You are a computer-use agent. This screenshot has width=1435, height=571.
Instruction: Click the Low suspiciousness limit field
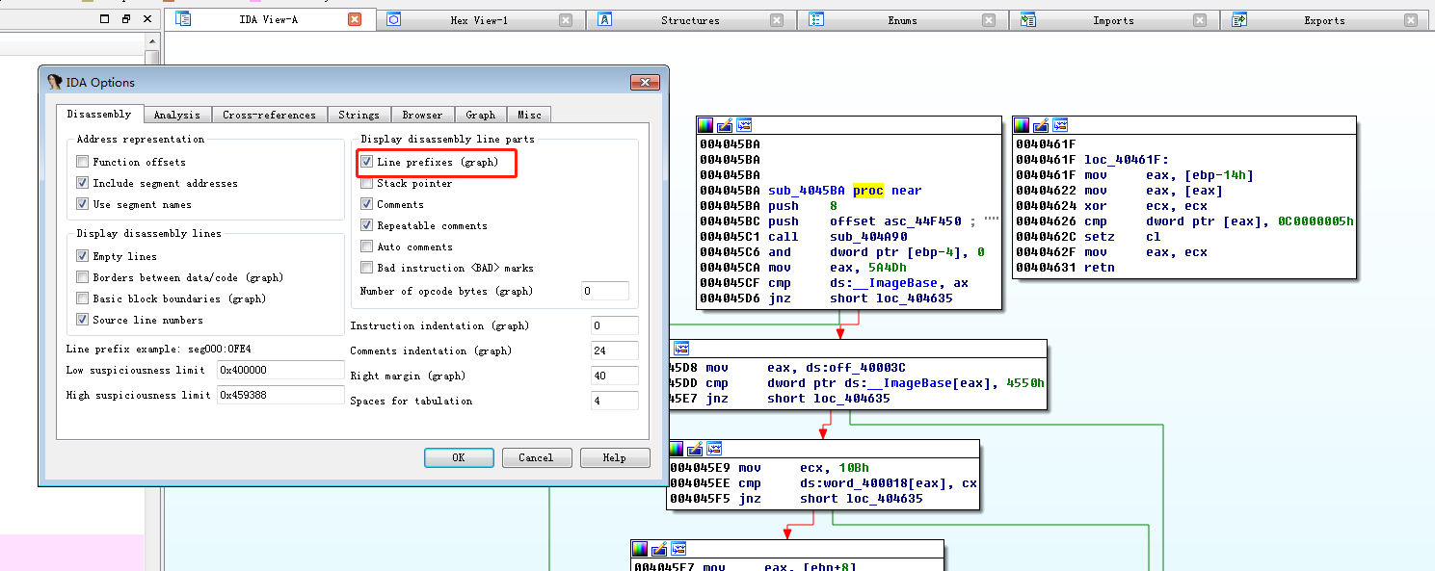pyautogui.click(x=280, y=370)
